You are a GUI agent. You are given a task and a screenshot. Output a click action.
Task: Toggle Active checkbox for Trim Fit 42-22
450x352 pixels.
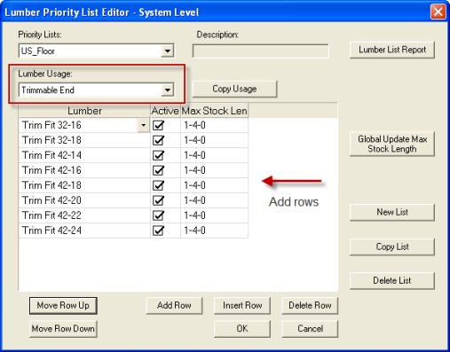tap(159, 215)
